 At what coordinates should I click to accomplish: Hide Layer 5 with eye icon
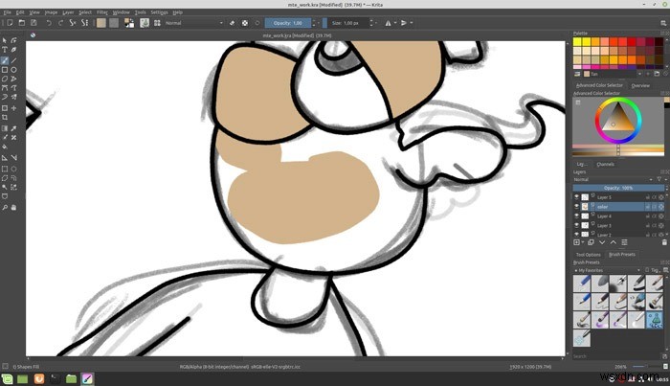click(x=576, y=197)
